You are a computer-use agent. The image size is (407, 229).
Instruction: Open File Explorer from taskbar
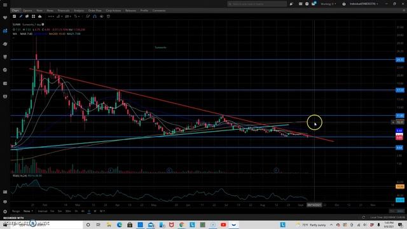pos(109,225)
